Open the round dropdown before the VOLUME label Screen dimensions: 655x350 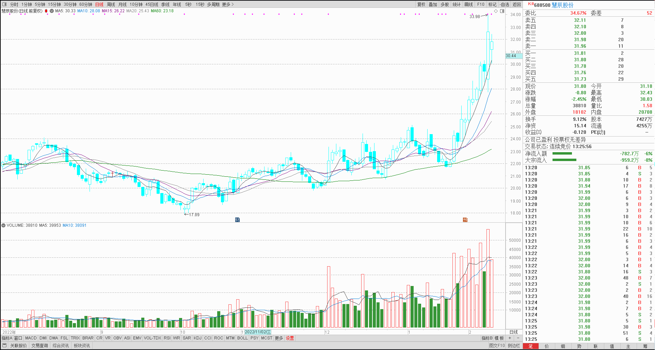3,225
